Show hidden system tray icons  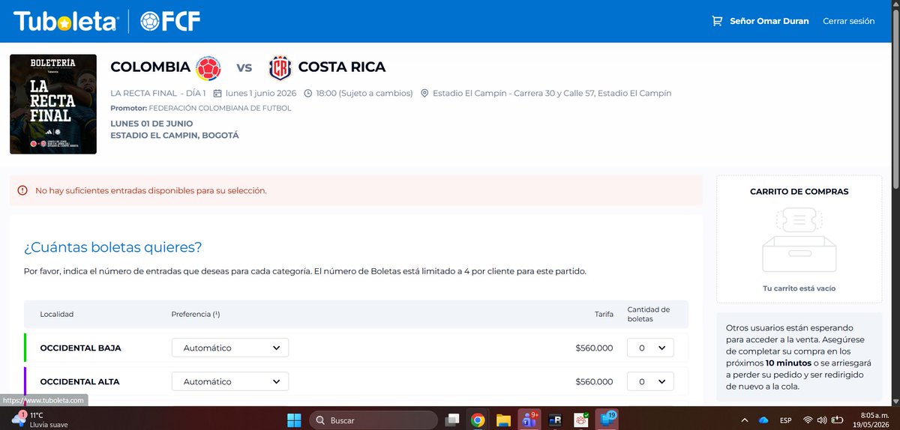(x=745, y=420)
